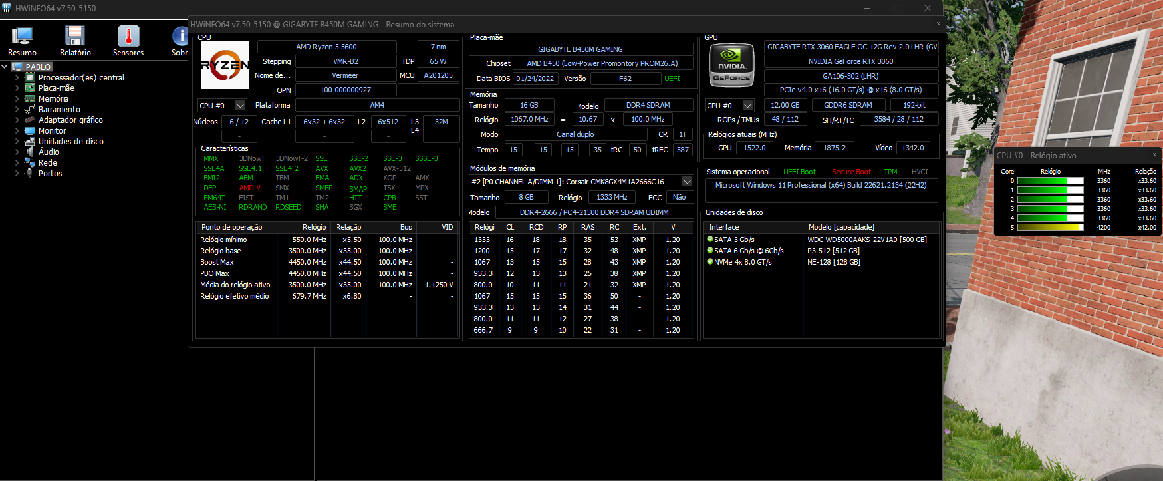This screenshot has height=481, width=1163.
Task: Click the Placa-mãe motherboard icon
Action: coord(30,88)
